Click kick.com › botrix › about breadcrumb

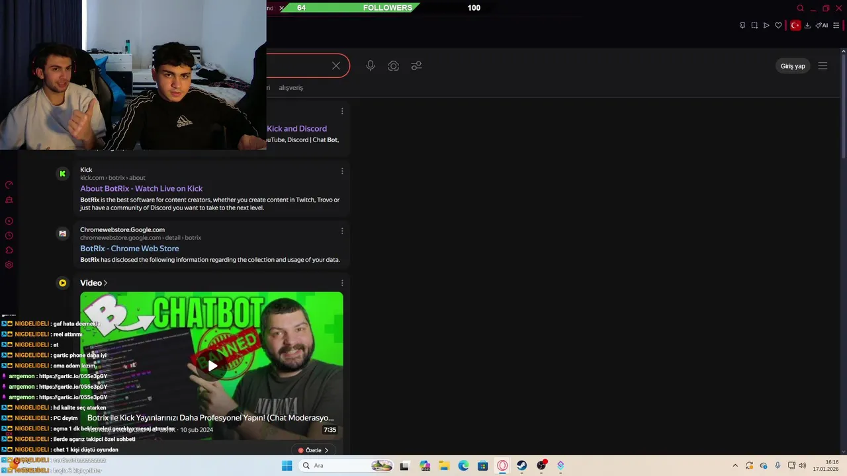point(112,178)
